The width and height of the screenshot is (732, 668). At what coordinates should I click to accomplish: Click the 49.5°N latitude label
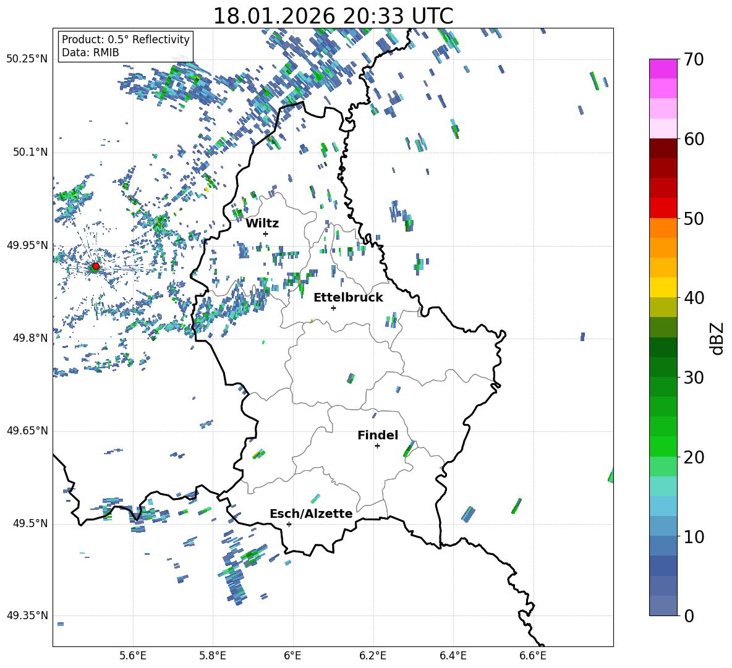click(x=30, y=523)
